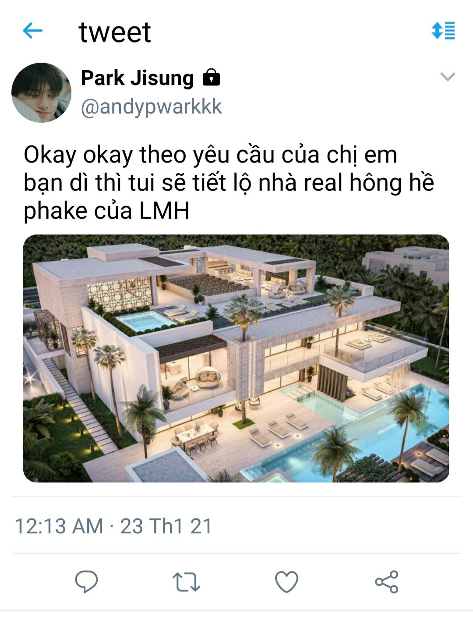Open the luxury villa photo
The image size is (473, 617).
pos(236,358)
